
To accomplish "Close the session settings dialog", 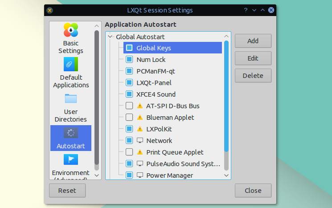I will (253, 191).
